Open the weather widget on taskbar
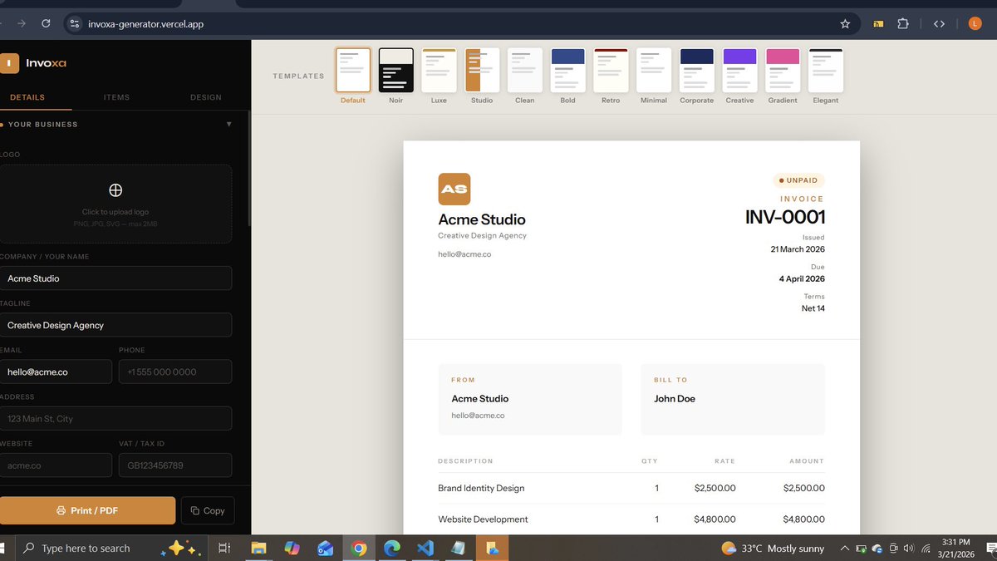This screenshot has height=561, width=997. (772, 549)
